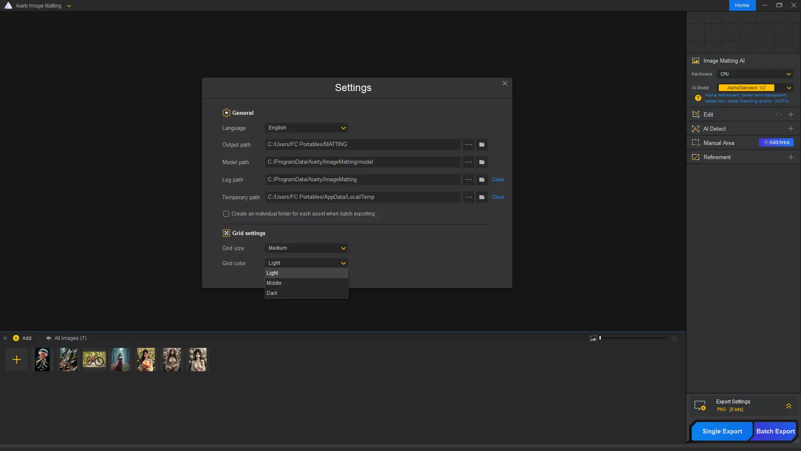The image size is (801, 451).
Task: Expand the Hardware CPU dropdown
Action: 755,74
